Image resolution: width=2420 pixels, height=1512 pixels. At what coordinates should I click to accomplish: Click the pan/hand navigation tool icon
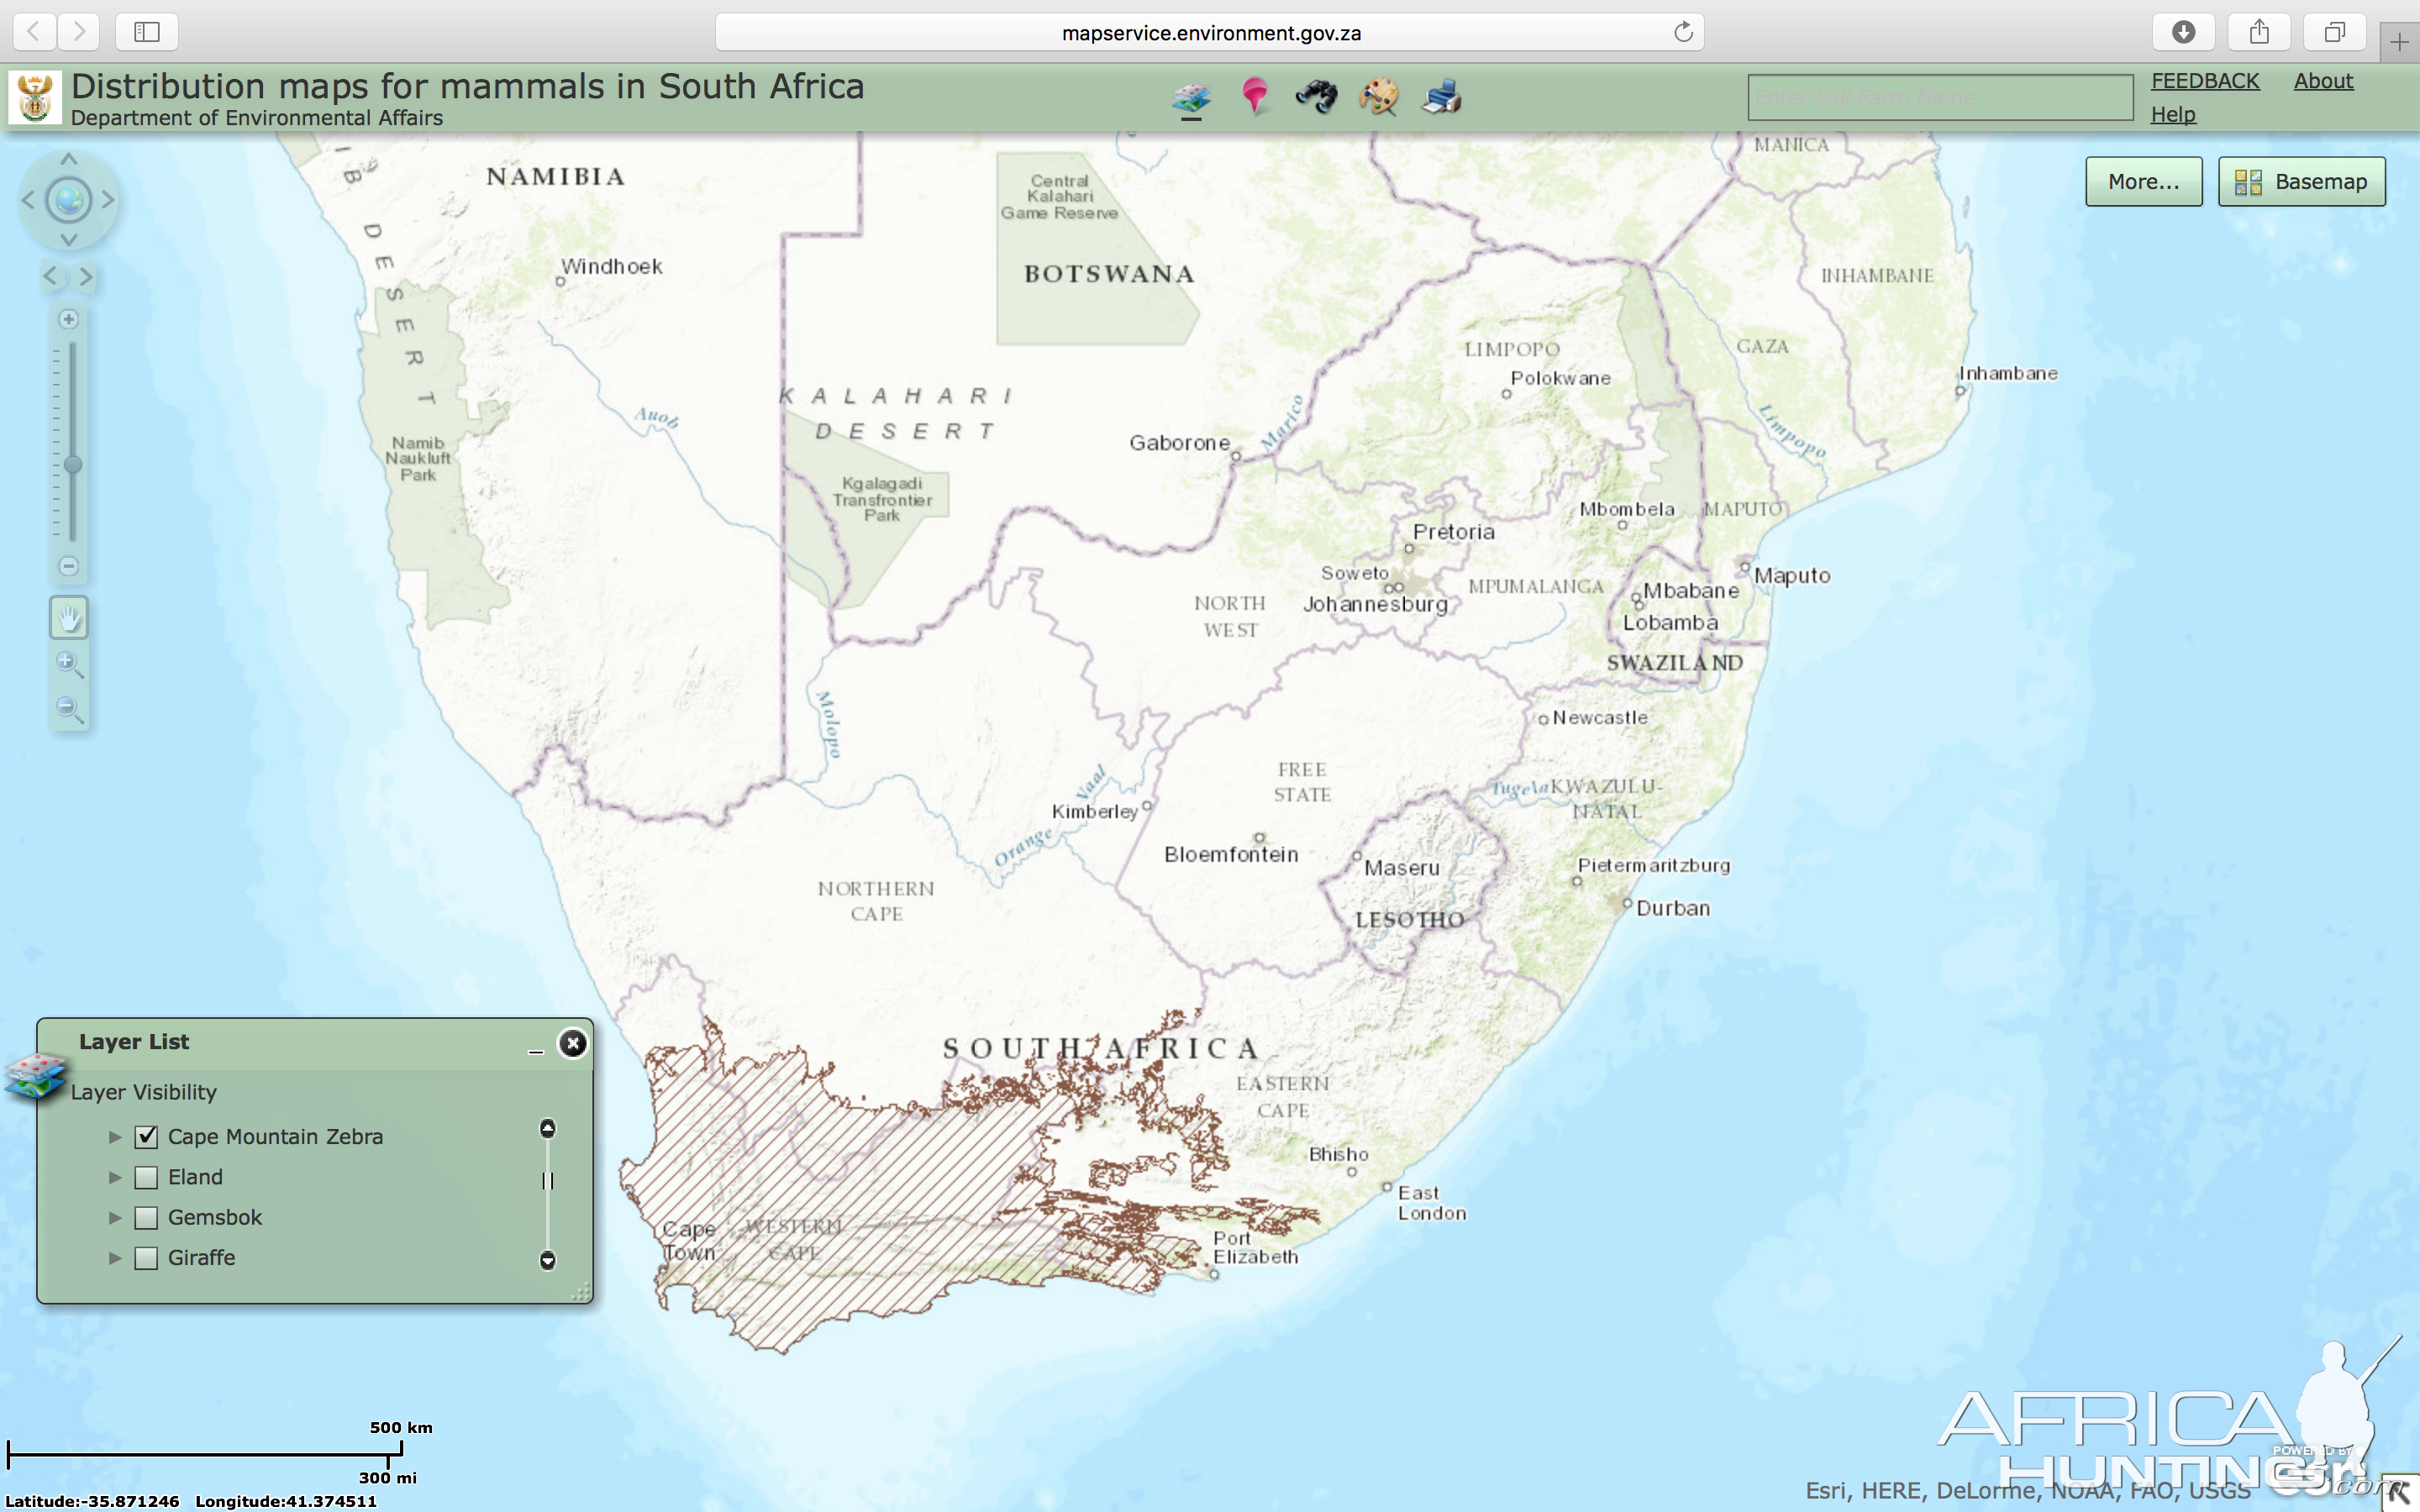[x=68, y=618]
